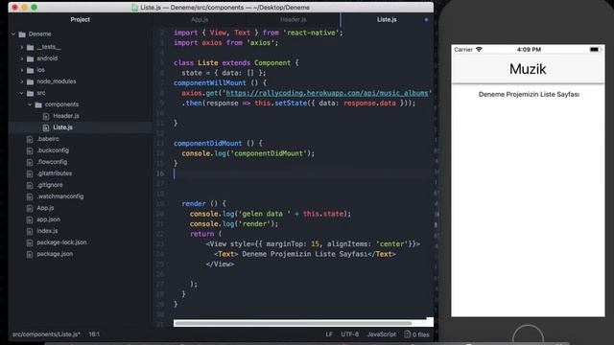Click the 16:1 cursor position indicator
614x345 pixels.
(94, 334)
